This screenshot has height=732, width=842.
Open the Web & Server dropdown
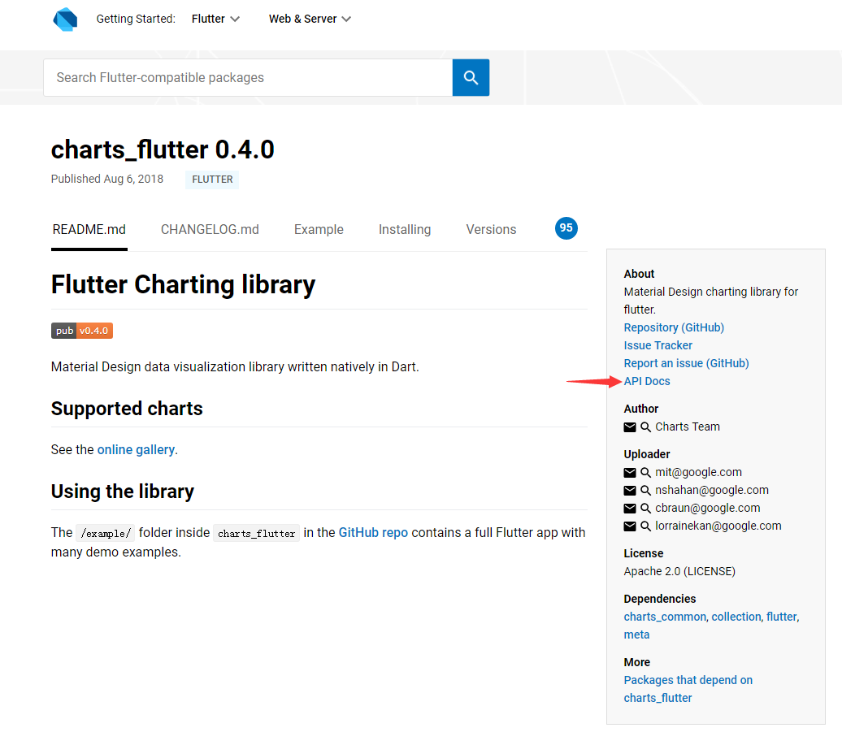[310, 18]
